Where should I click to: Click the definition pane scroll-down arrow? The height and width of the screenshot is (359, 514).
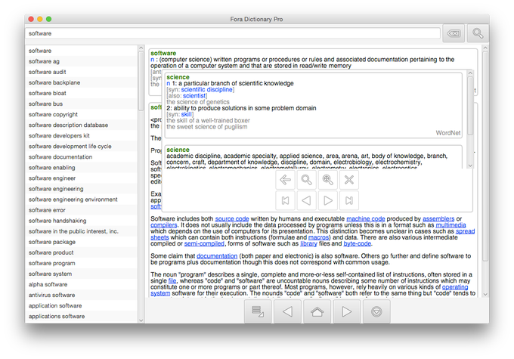485,295
